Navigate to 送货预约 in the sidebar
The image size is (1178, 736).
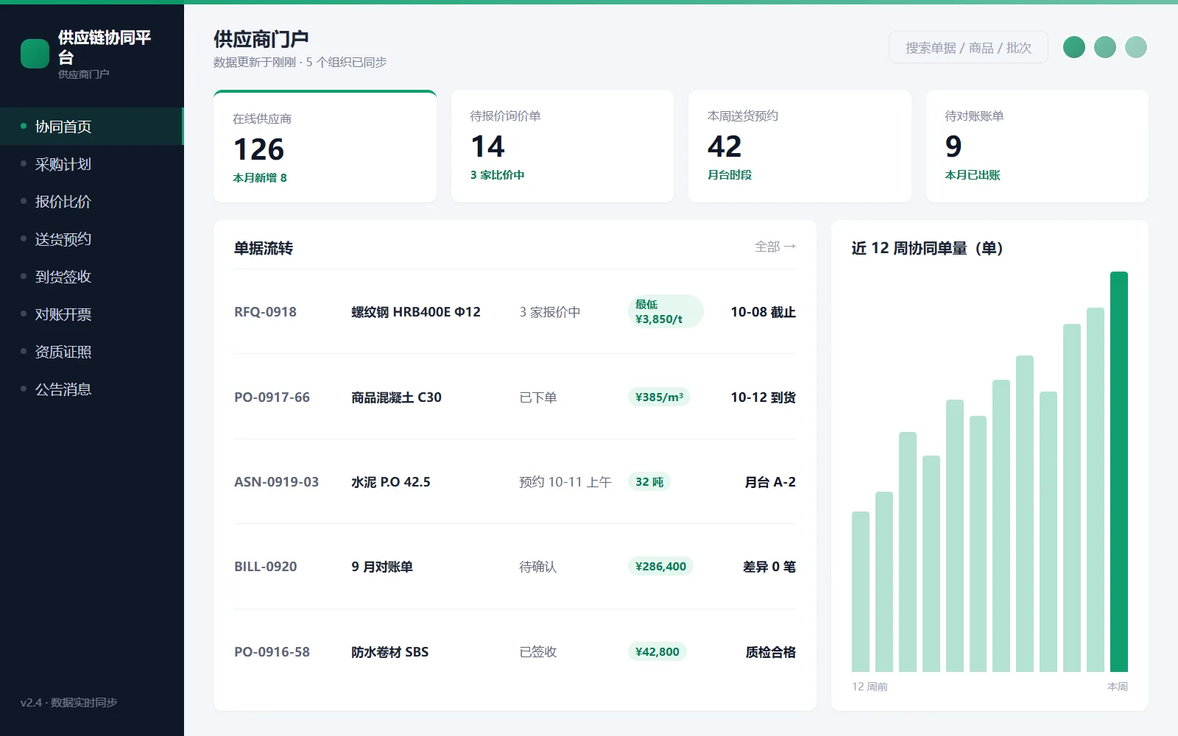pos(92,239)
